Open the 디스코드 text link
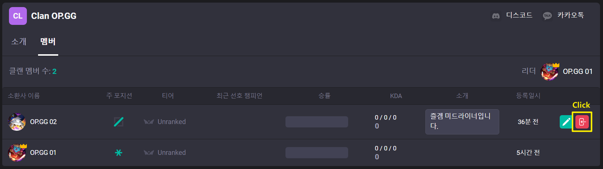This screenshot has width=603, height=169. (x=519, y=15)
